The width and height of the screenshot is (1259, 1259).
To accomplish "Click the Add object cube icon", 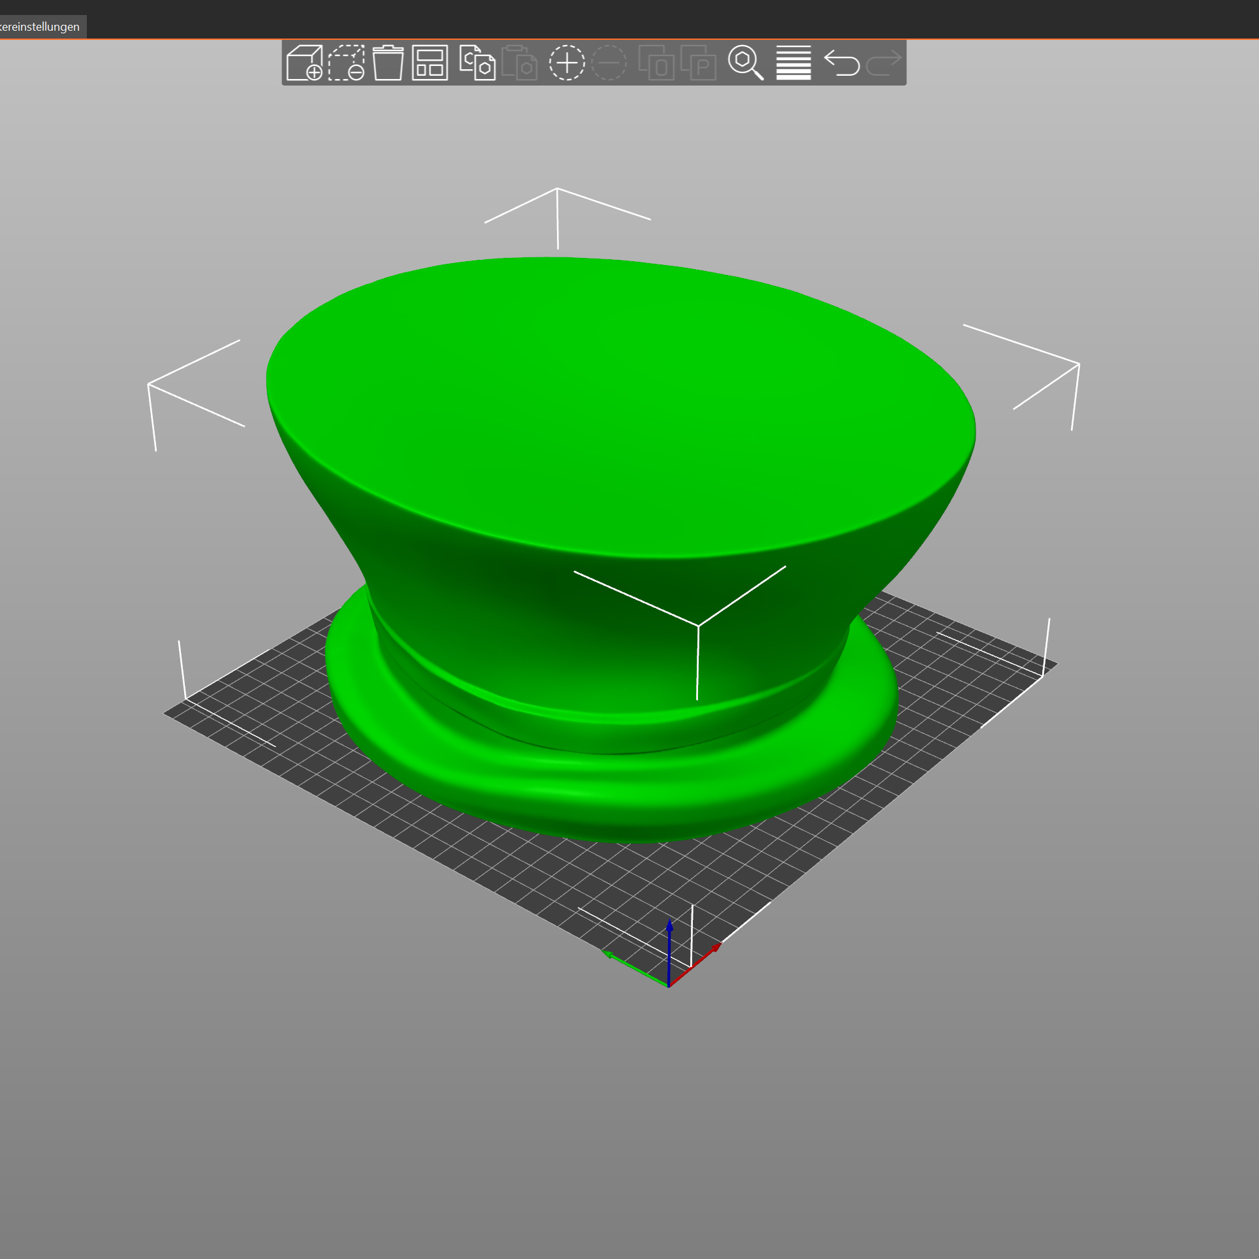I will click(x=304, y=63).
